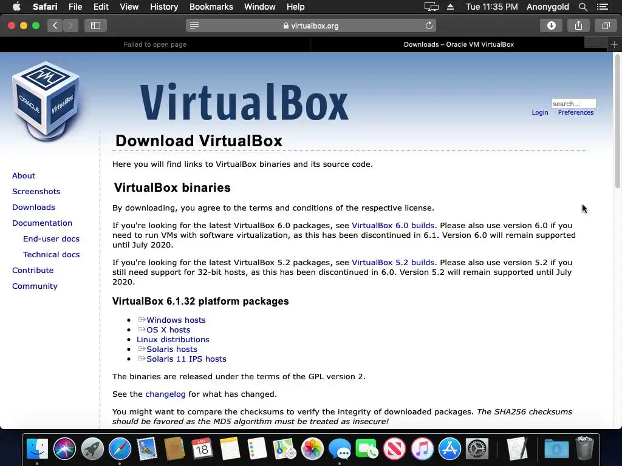Open Notes from the Dock
Image resolution: width=622 pixels, height=466 pixels.
point(230,449)
